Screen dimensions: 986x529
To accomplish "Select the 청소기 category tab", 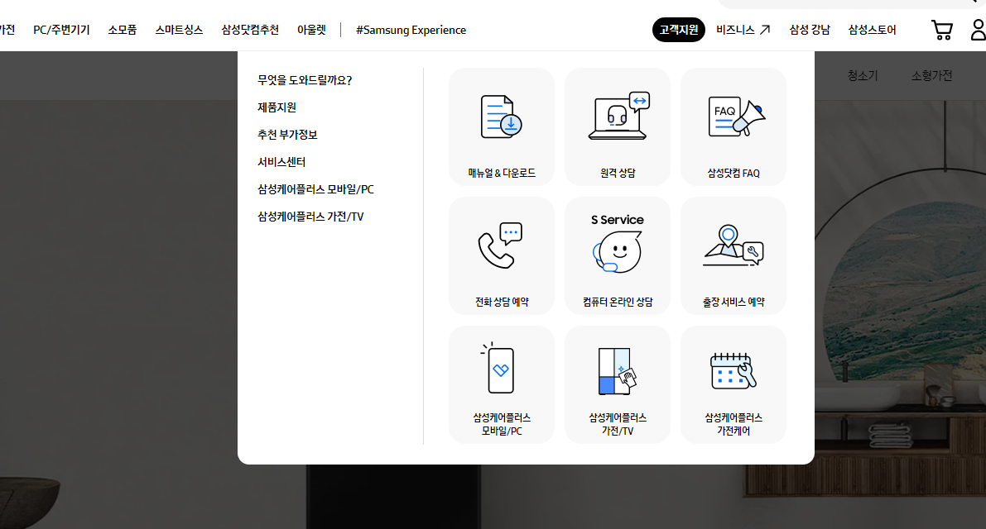I will coord(862,75).
